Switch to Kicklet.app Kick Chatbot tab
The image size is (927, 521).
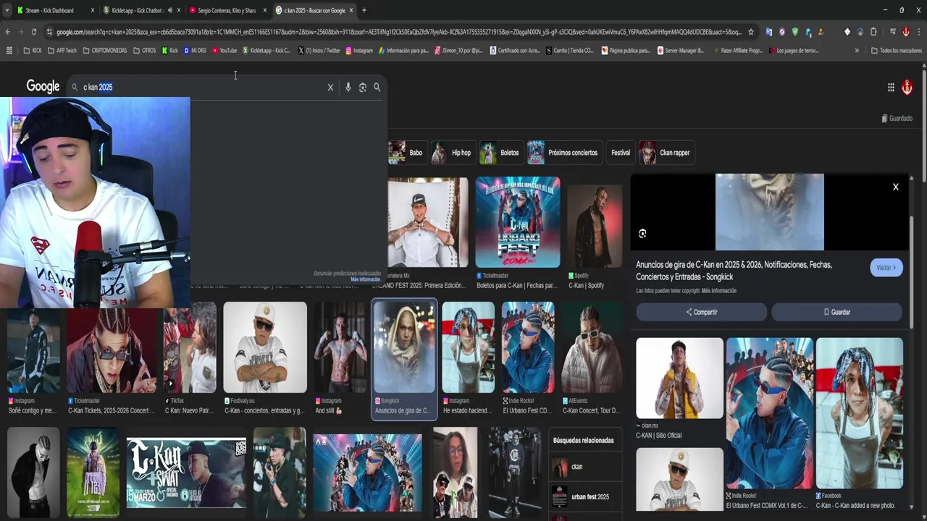136,10
